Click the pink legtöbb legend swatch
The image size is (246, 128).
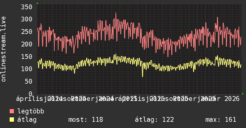(x=12, y=111)
